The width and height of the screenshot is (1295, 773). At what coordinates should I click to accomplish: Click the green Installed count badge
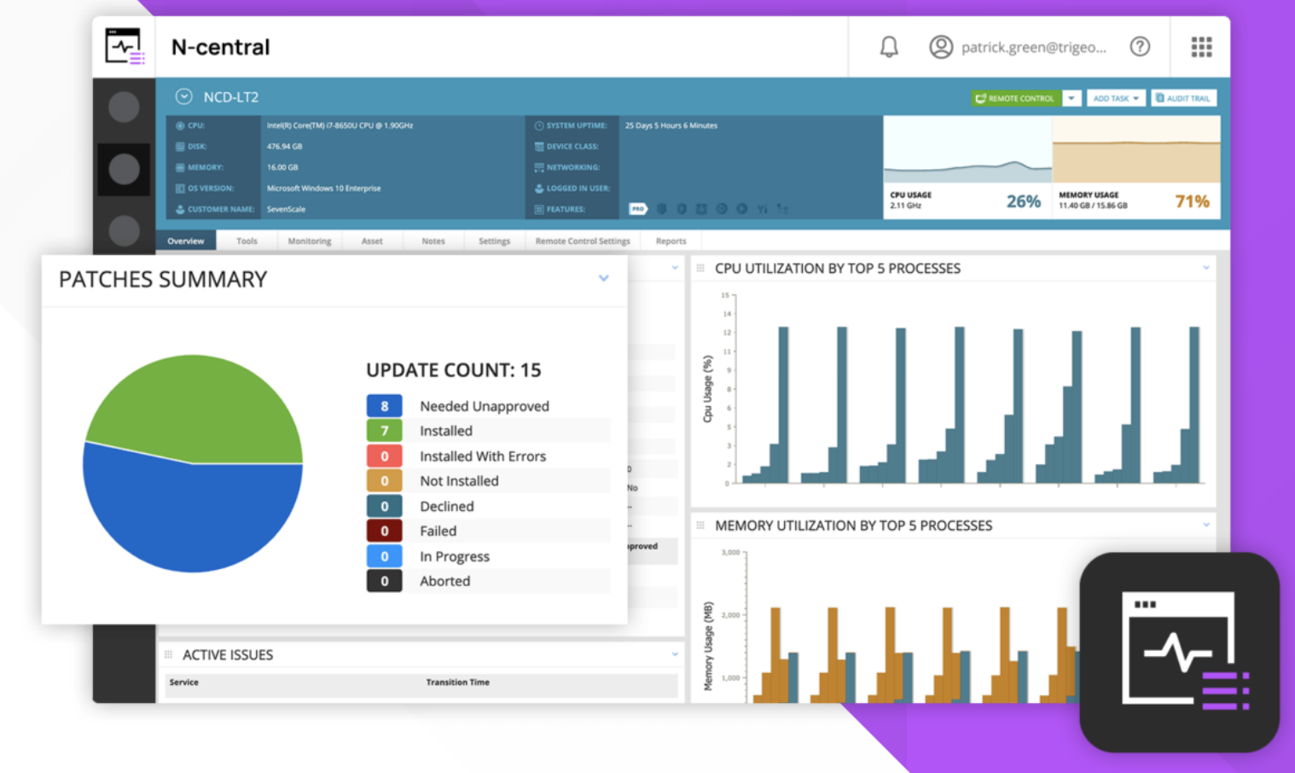click(x=385, y=431)
